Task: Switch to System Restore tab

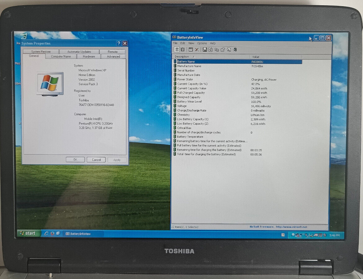Action: [41, 51]
